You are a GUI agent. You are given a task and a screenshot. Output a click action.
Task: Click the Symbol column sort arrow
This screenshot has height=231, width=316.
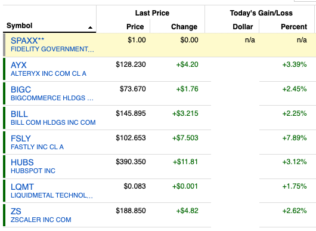pos(90,27)
